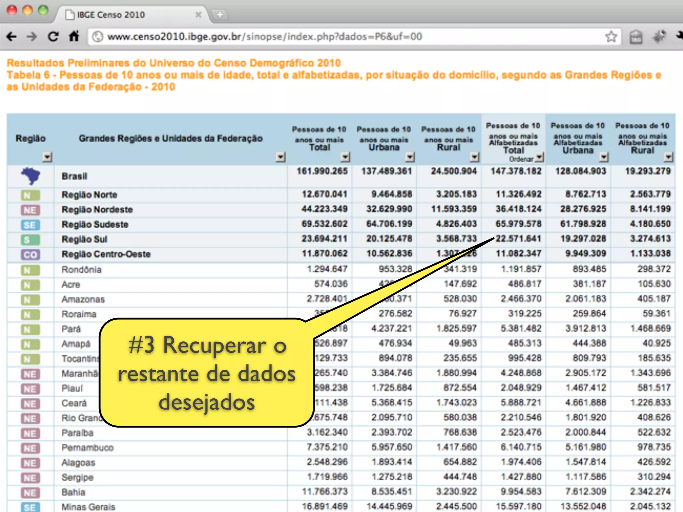Click the N badge beside Acre
The image size is (683, 512).
pyautogui.click(x=30, y=285)
